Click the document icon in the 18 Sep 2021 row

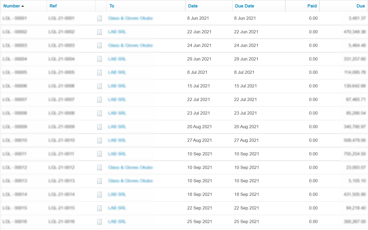tap(99, 195)
